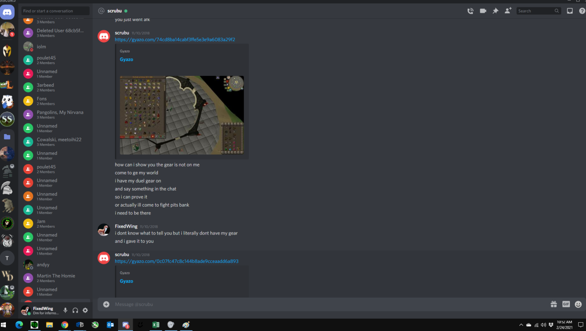Open 3arbeed group DM
Screen dimensions: 586x331
tap(55, 88)
